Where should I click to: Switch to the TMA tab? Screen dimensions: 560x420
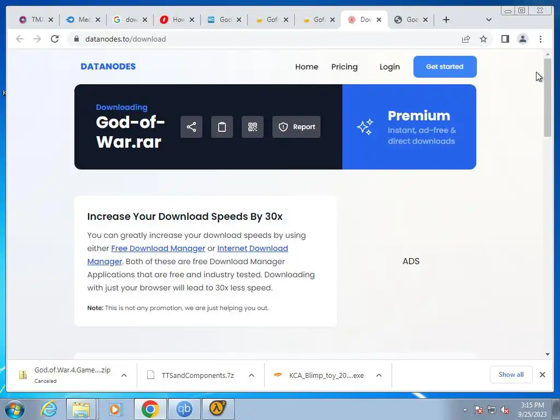[x=33, y=20]
